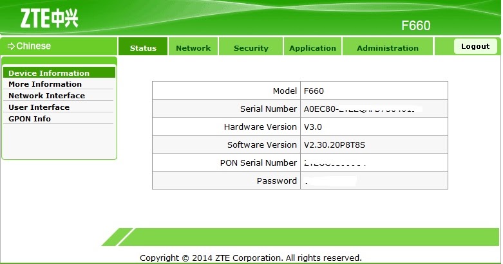Viewport: 503px width, 264px height.
Task: Click the redacted Password value cell
Action: tap(374, 180)
